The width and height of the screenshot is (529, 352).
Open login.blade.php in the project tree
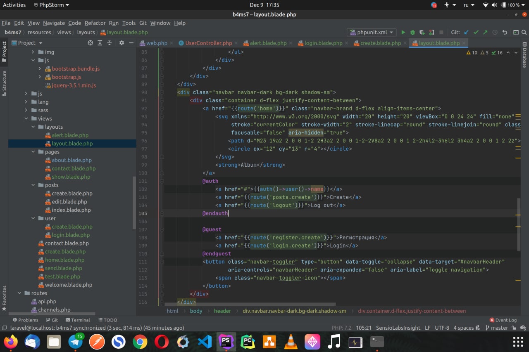coord(71,235)
